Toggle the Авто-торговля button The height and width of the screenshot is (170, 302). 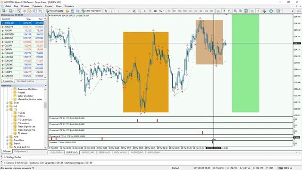pyautogui.click(x=91, y=11)
